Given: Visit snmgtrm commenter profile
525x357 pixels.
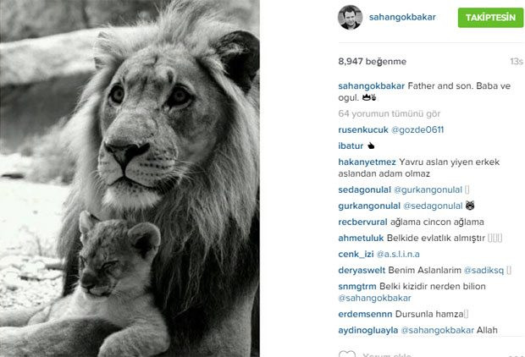Looking at the screenshot, I should click(x=357, y=287).
